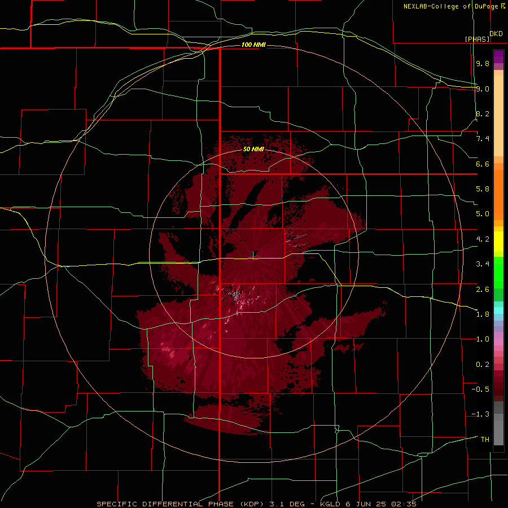Click the 5.8 scale value

point(483,189)
